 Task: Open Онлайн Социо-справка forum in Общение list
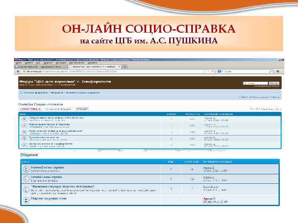point(46,177)
